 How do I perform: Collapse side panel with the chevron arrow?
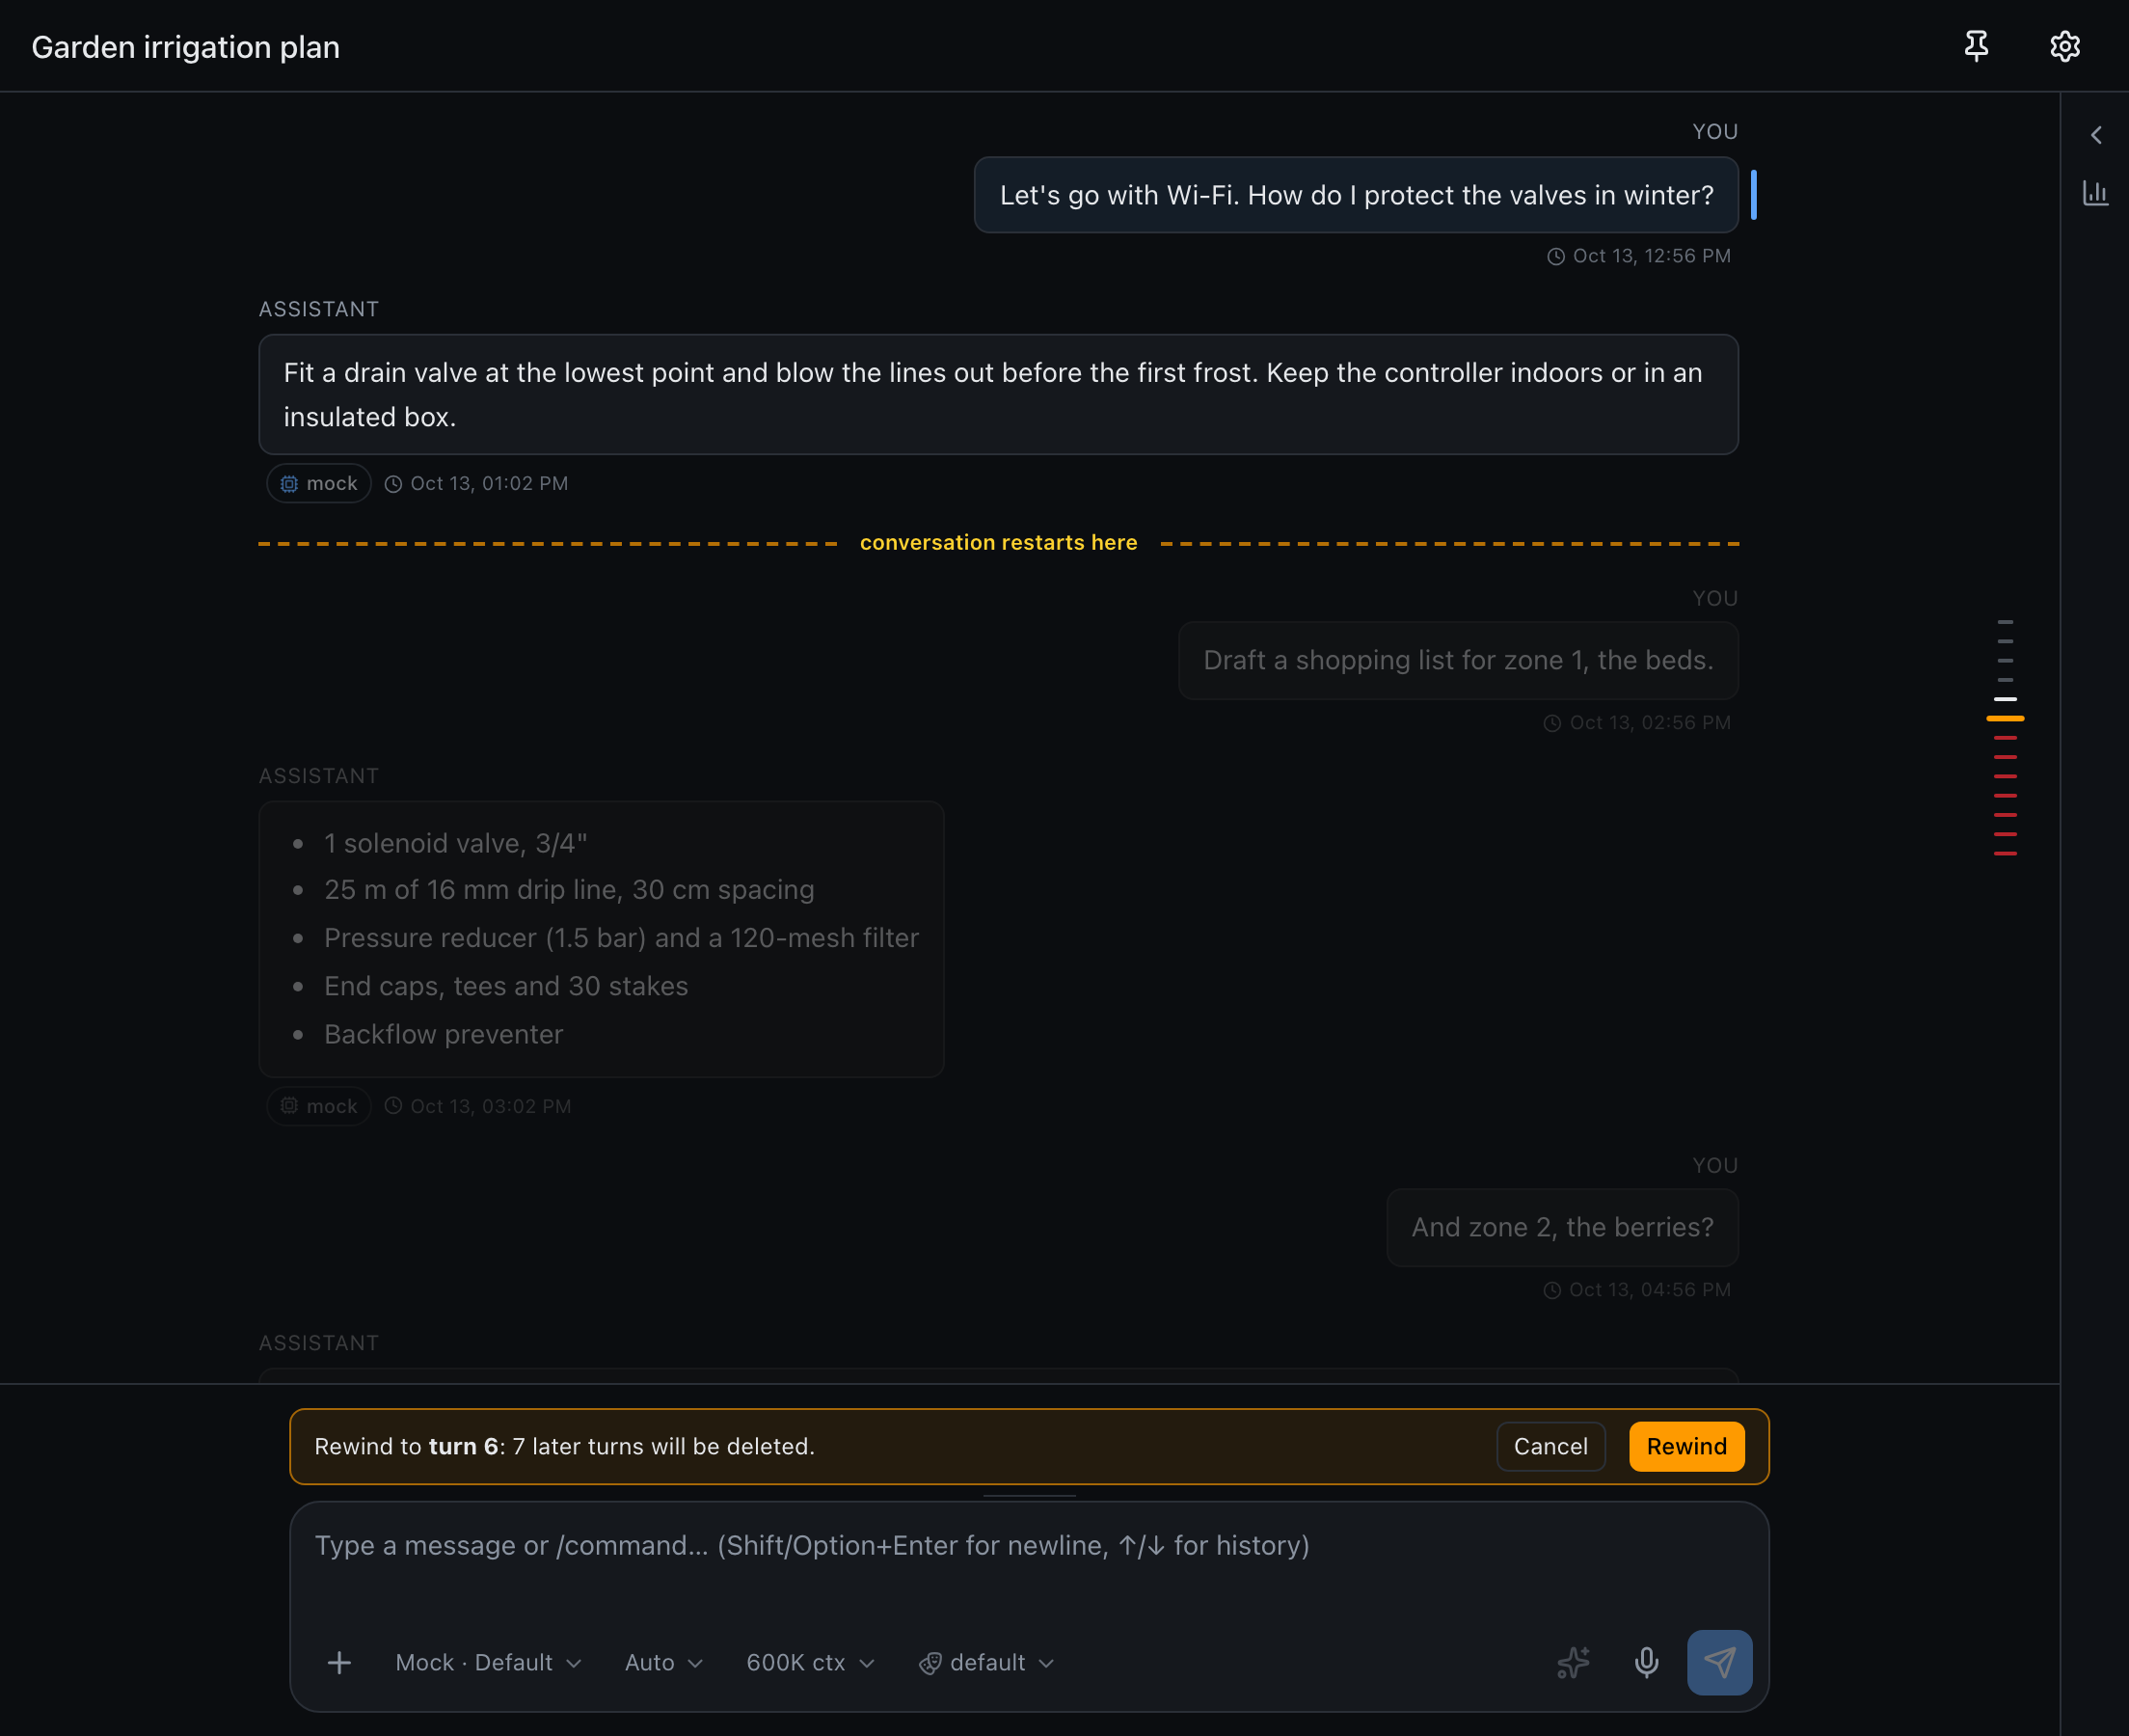pos(2096,135)
